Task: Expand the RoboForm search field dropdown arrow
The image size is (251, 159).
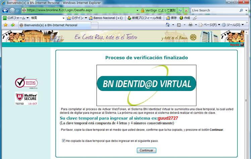Action: tap(63, 18)
